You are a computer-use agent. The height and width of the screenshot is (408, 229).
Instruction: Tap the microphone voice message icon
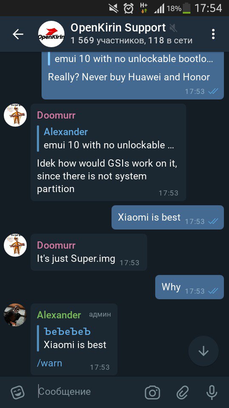pyautogui.click(x=212, y=392)
